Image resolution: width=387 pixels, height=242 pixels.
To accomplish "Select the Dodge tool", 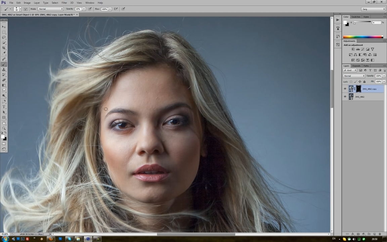I will (x=4, y=96).
